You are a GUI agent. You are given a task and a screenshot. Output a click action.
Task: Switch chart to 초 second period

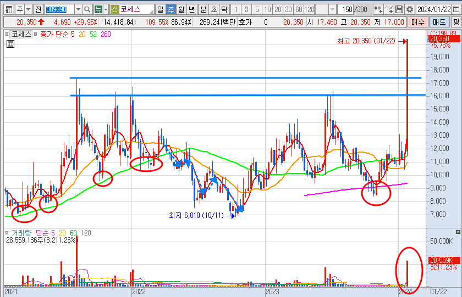[x=214, y=10]
